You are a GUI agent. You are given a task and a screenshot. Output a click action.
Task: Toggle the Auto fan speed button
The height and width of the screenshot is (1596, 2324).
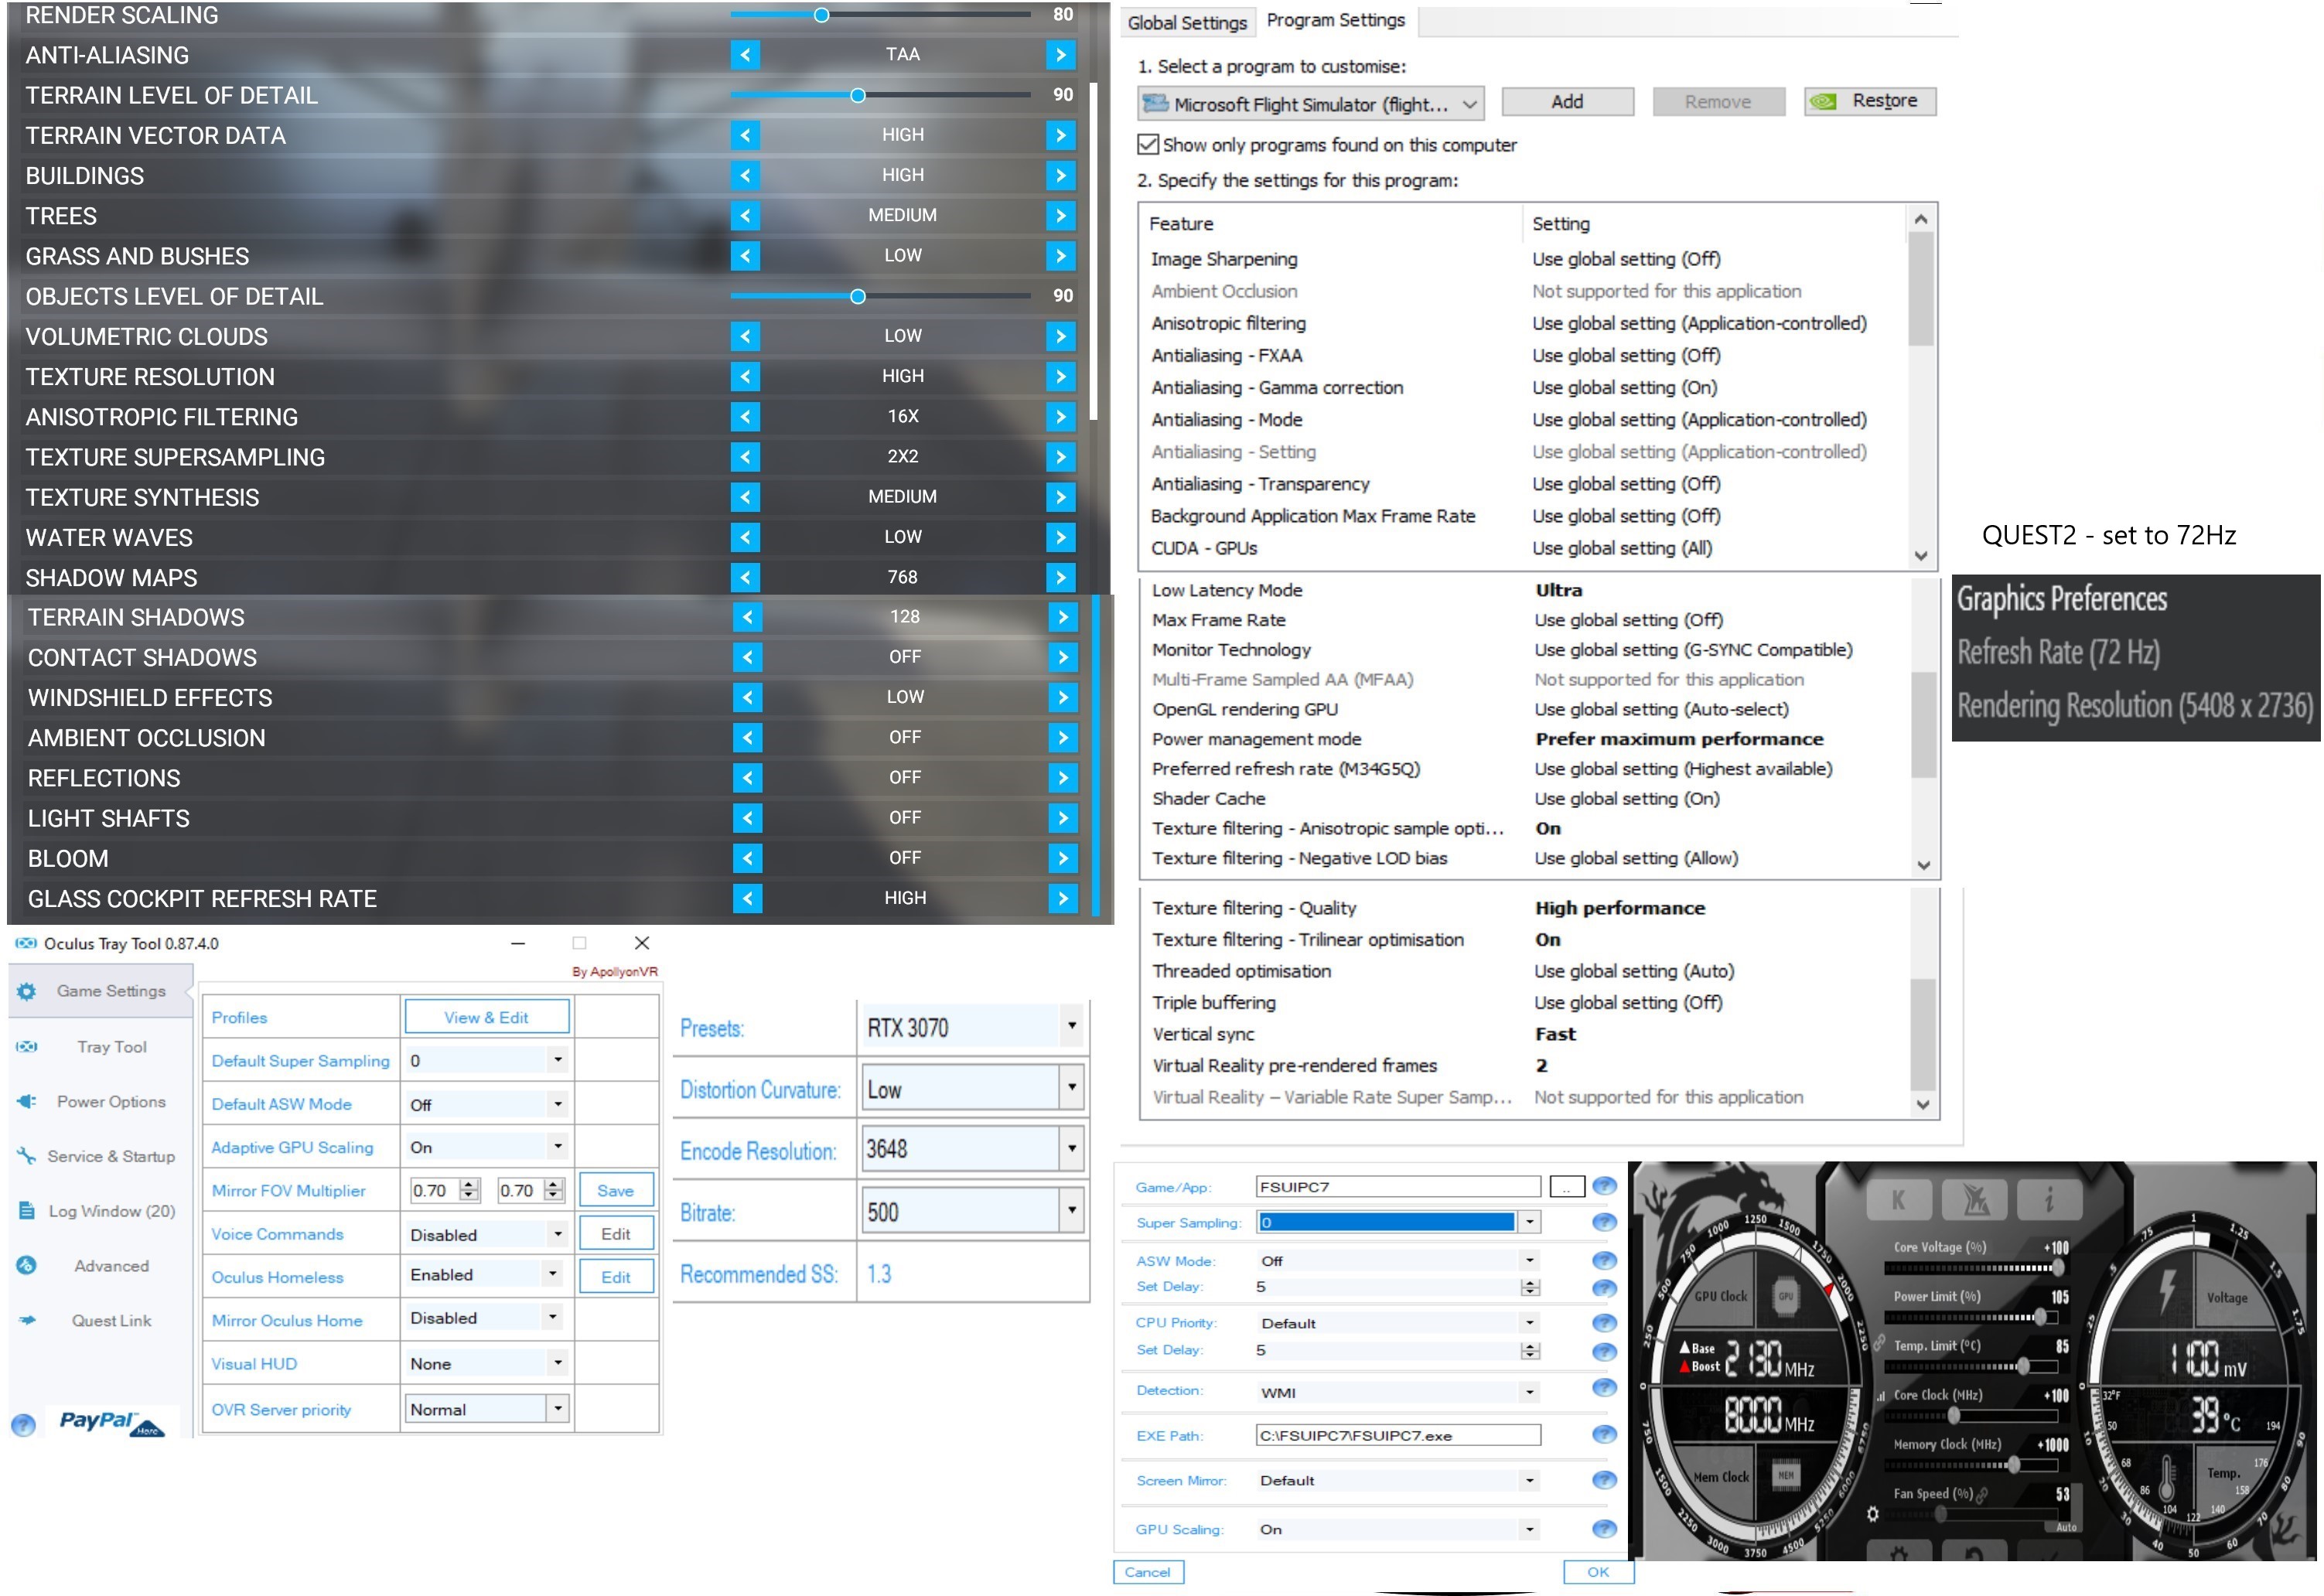[2066, 1527]
